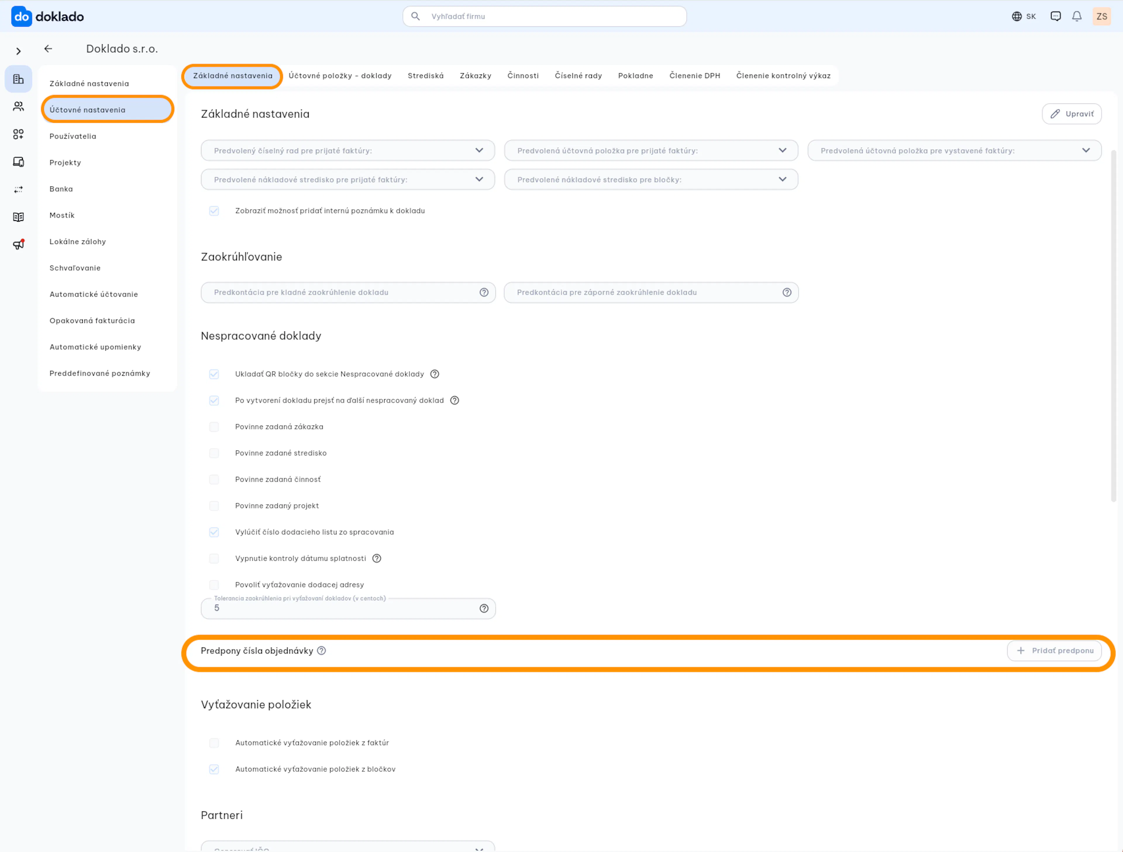Open the book sidebar icon
The image size is (1123, 852).
tap(18, 217)
